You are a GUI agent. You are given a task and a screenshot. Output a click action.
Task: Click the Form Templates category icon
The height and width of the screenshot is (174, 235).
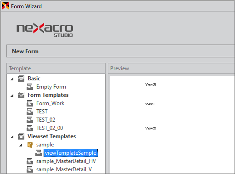[x=21, y=95]
